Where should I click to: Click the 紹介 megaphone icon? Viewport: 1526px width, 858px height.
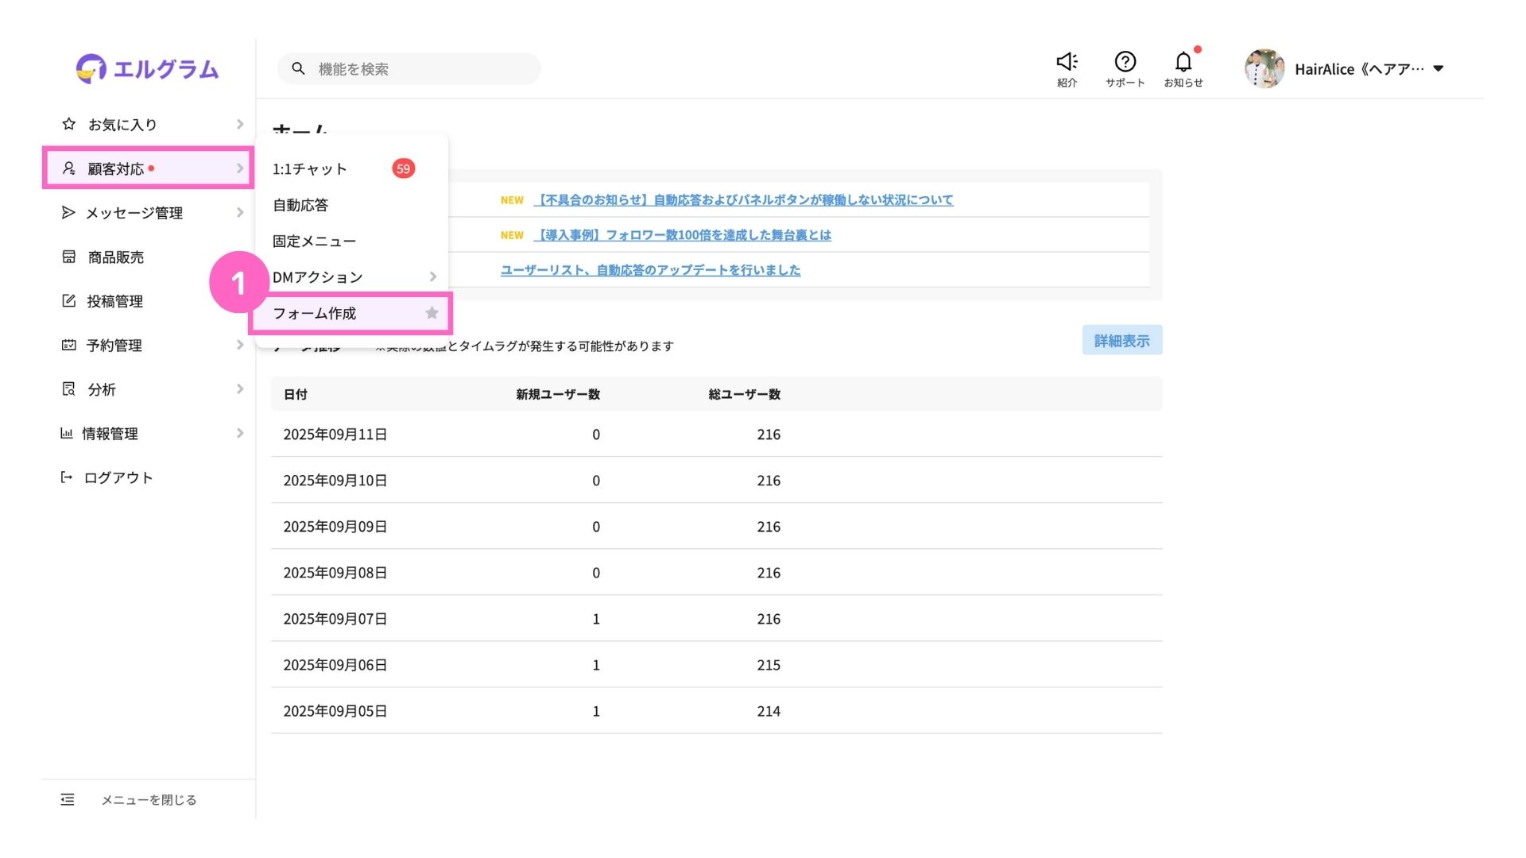(1067, 62)
